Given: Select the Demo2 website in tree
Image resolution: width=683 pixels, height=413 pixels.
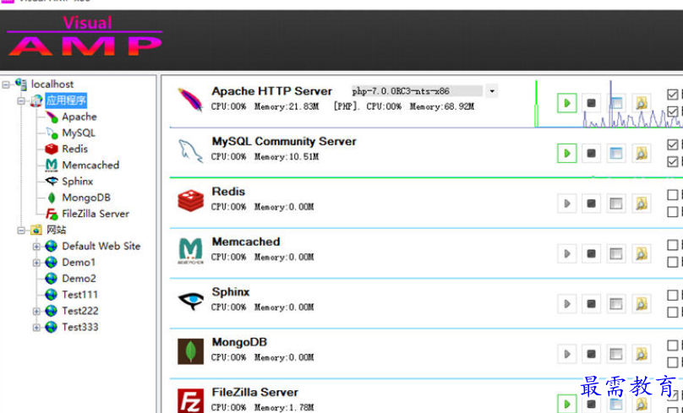Looking at the screenshot, I should 79,279.
